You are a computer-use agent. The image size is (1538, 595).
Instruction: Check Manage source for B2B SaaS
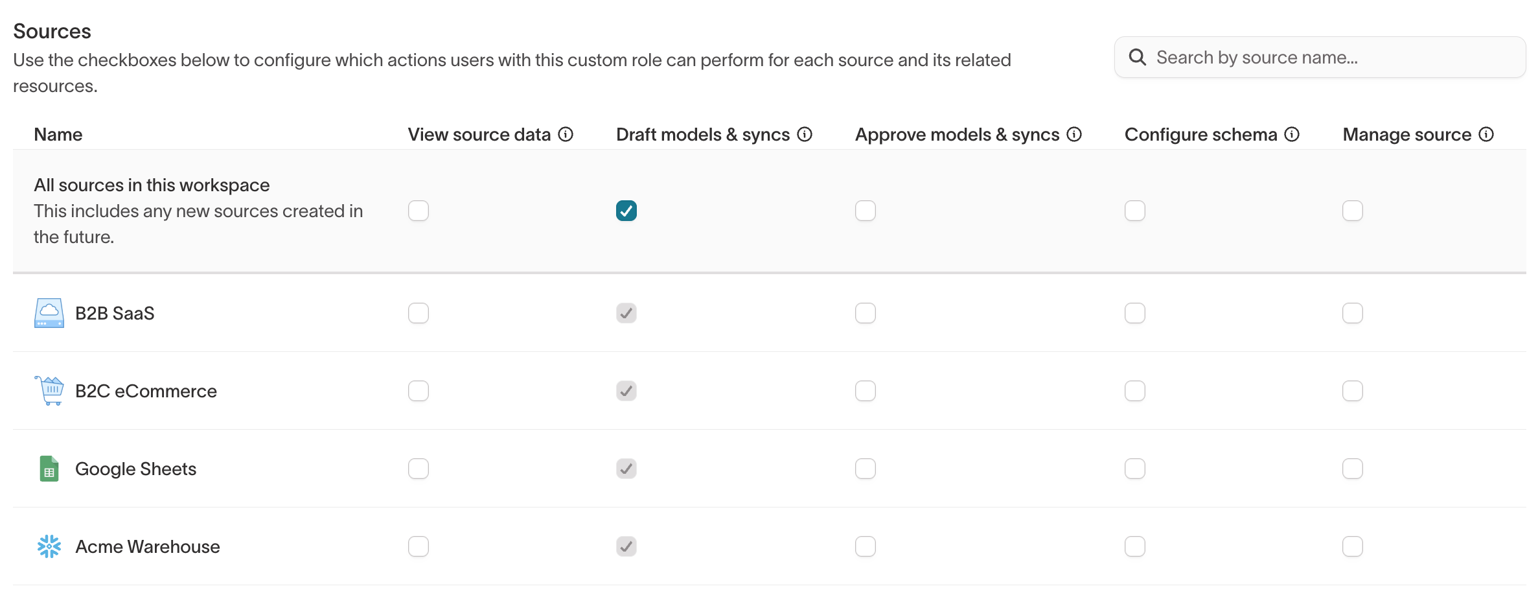point(1353,313)
